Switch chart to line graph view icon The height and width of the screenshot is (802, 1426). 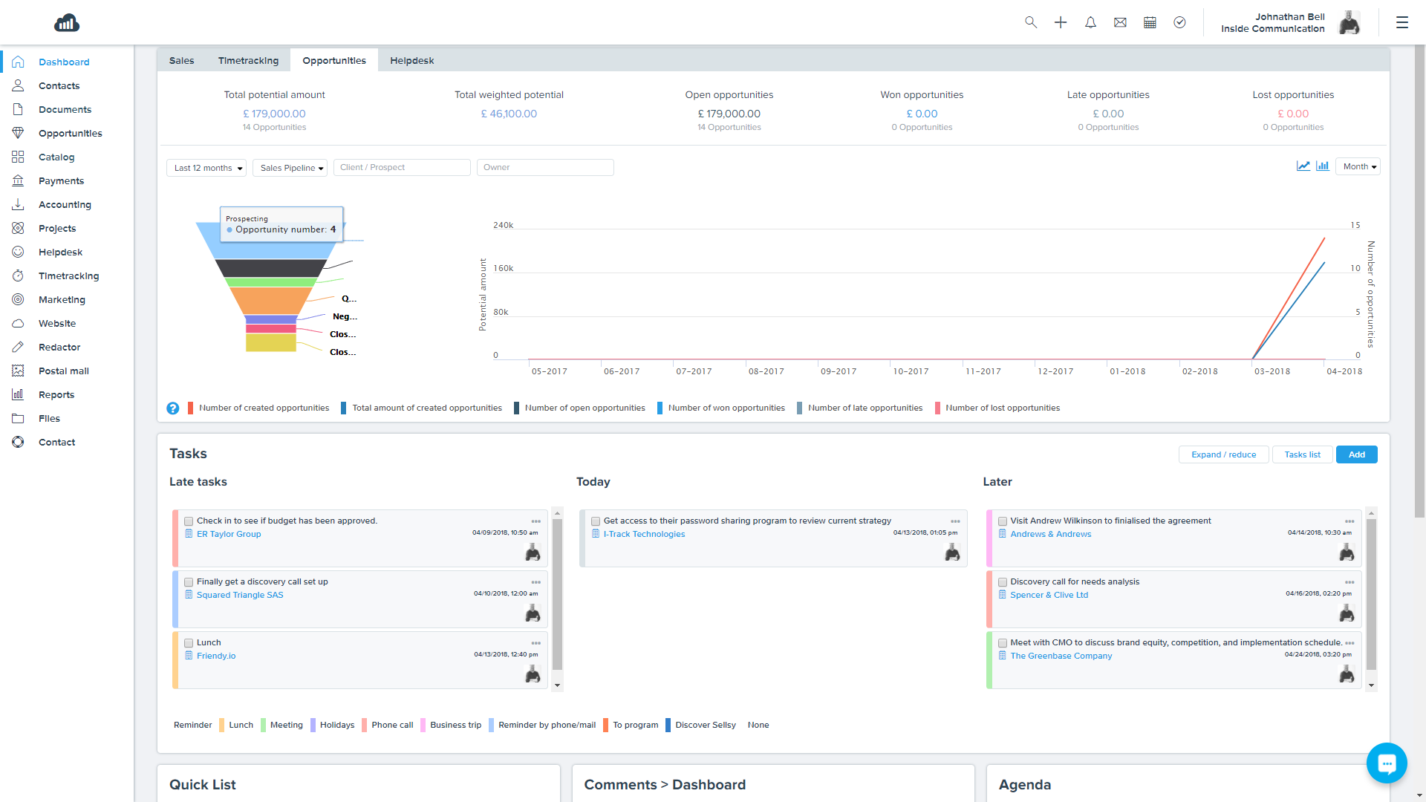(1303, 166)
